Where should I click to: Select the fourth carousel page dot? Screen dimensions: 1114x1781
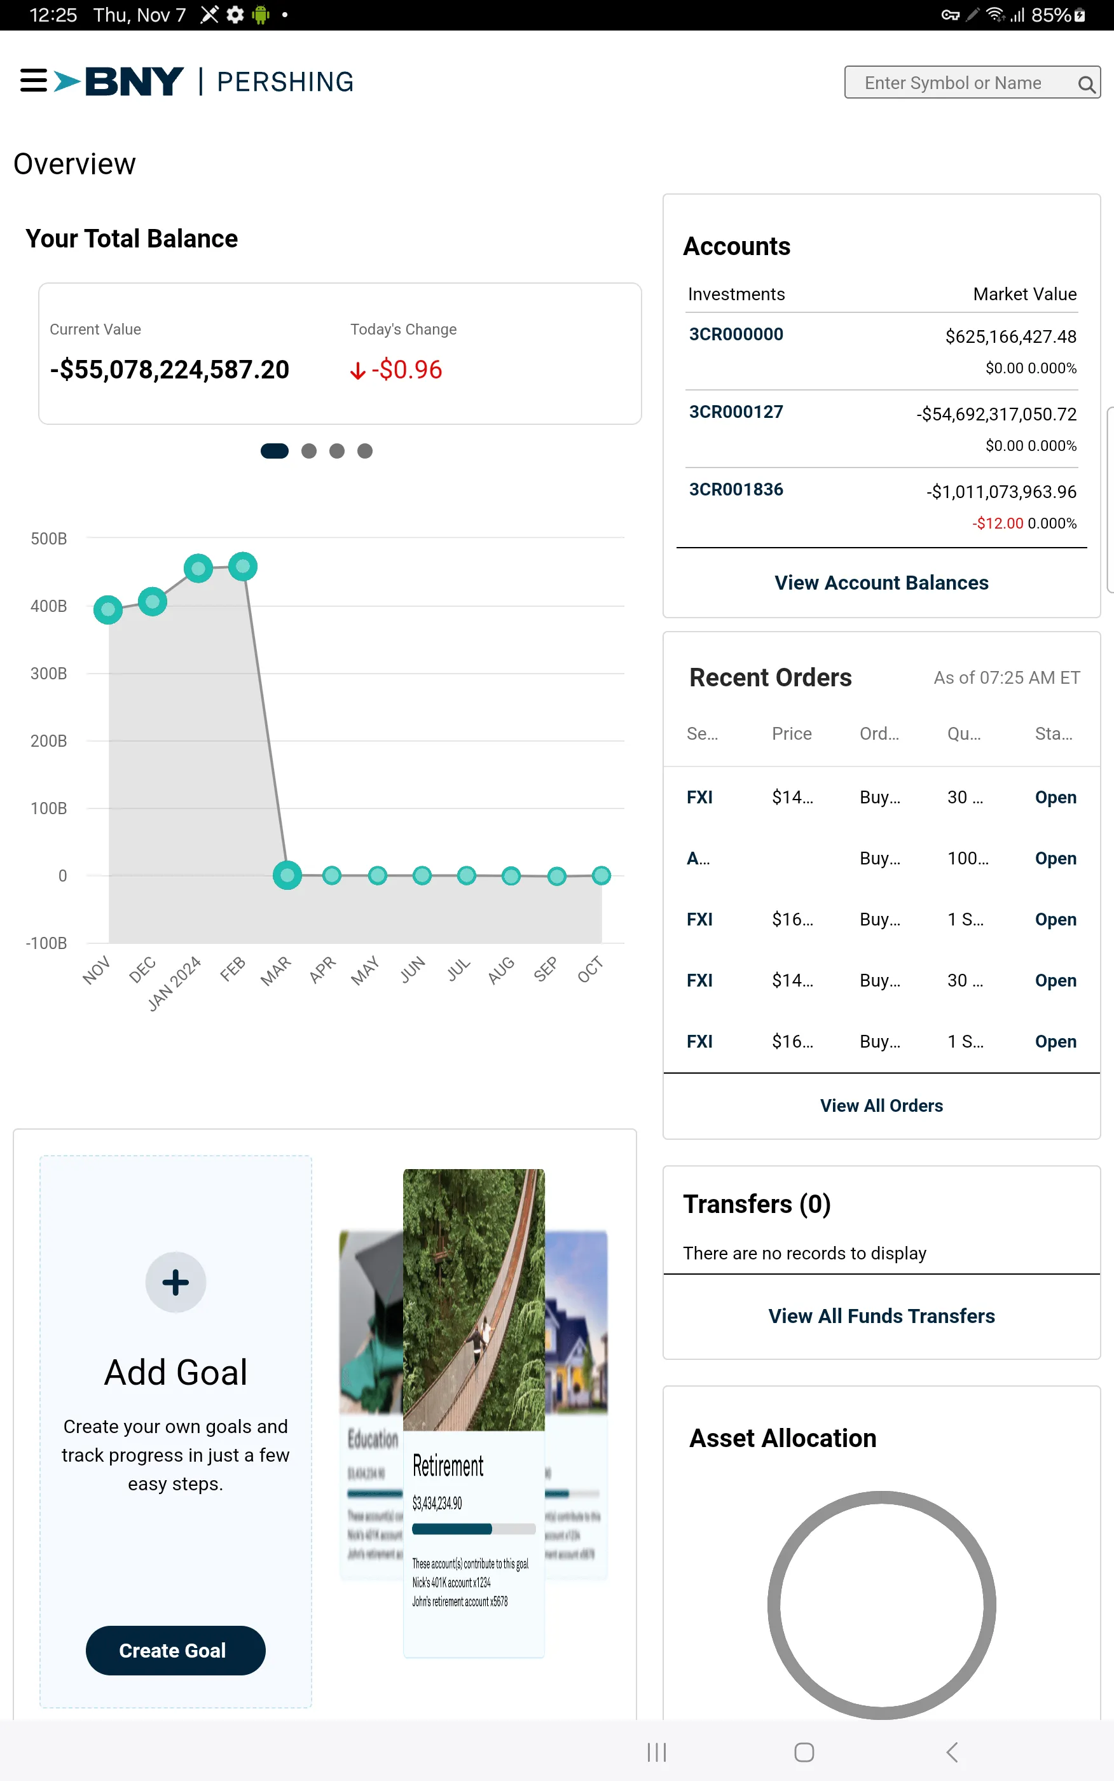tap(365, 451)
